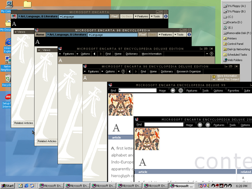Click book icon in first Encarta window toolbar
This screenshot has height=189, width=252.
(x=14, y=16)
